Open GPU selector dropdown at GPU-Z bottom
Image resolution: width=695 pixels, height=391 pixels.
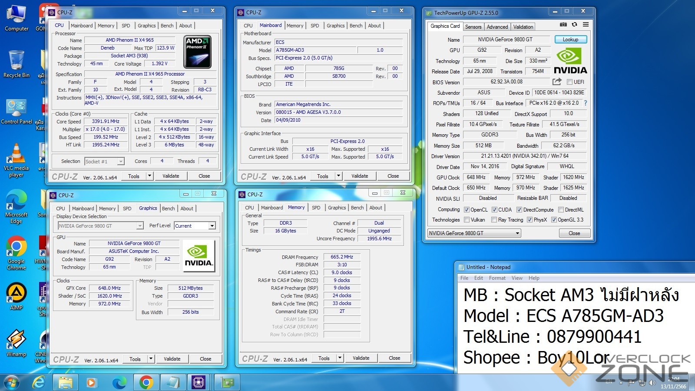474,233
